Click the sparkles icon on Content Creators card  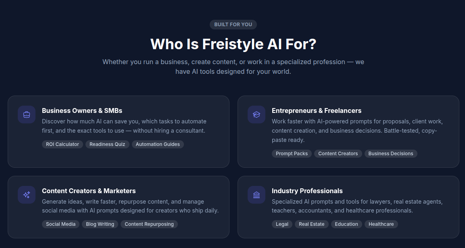click(x=26, y=195)
